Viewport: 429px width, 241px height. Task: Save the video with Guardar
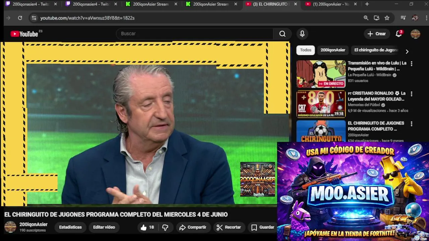coord(263,227)
